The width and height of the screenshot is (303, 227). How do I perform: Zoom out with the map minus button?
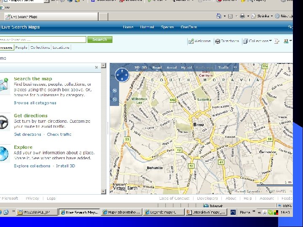coord(114,99)
